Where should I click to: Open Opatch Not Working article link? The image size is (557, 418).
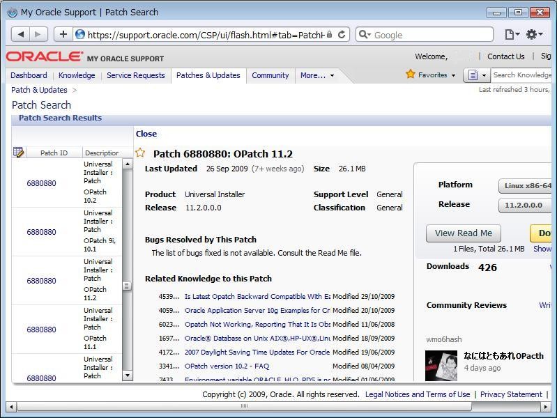click(x=257, y=324)
